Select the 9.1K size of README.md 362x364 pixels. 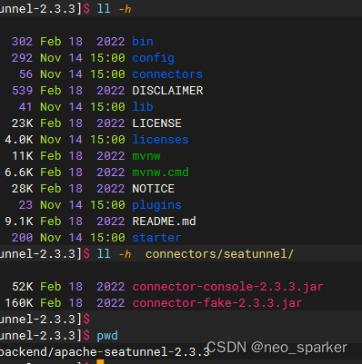point(19,221)
